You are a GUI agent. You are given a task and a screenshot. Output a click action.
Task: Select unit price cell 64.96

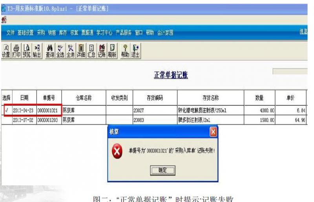291,120
